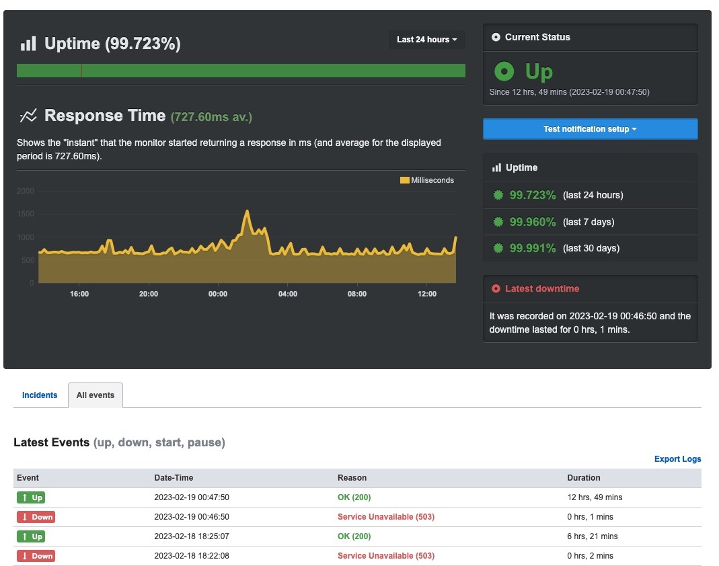Image resolution: width=719 pixels, height=566 pixels.
Task: Open the Last 24 hours dropdown
Action: [x=426, y=40]
